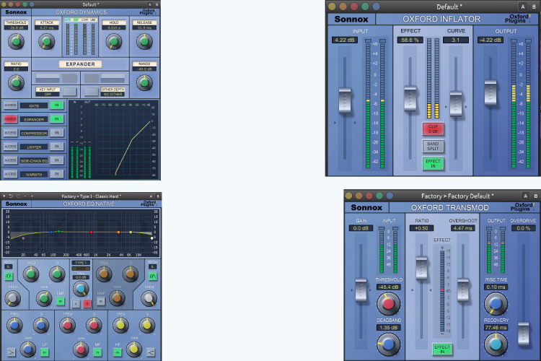Enable the Warmth IN button in Oxford Dynamics
Image resolution: width=541 pixels, height=361 pixels.
click(x=56, y=174)
